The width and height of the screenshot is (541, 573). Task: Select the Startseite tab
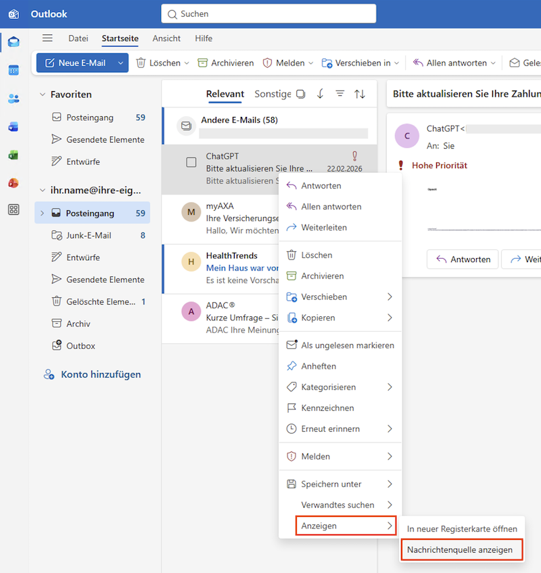[x=120, y=38]
